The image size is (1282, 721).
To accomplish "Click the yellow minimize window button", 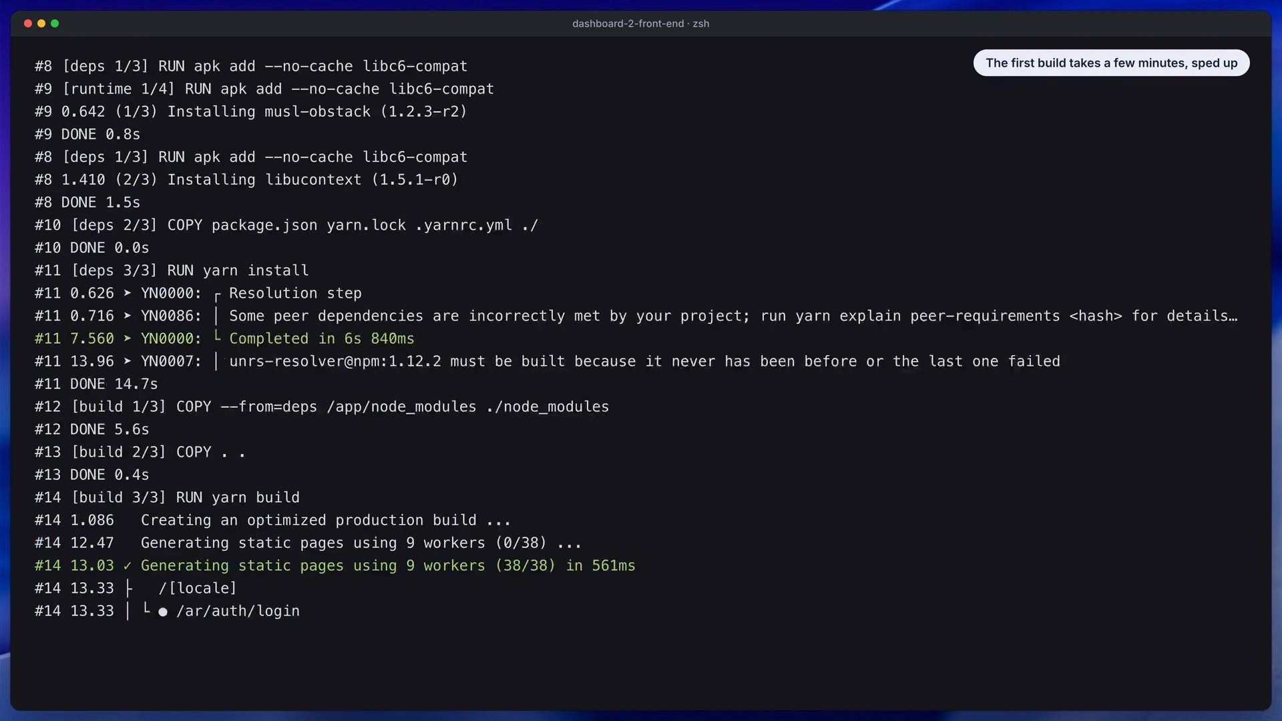I will [x=41, y=23].
